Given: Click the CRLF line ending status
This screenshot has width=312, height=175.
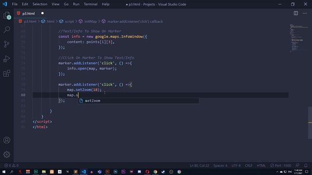Looking at the screenshot, I should (x=249, y=165).
